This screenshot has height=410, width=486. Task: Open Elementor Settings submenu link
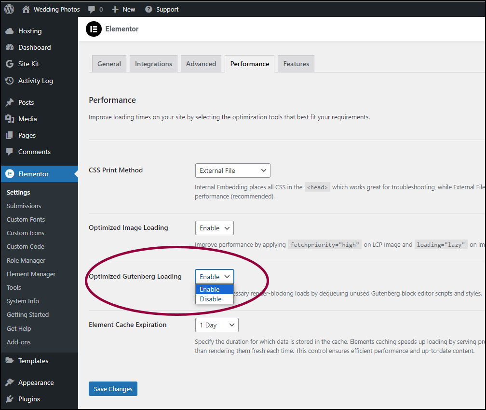(x=18, y=192)
